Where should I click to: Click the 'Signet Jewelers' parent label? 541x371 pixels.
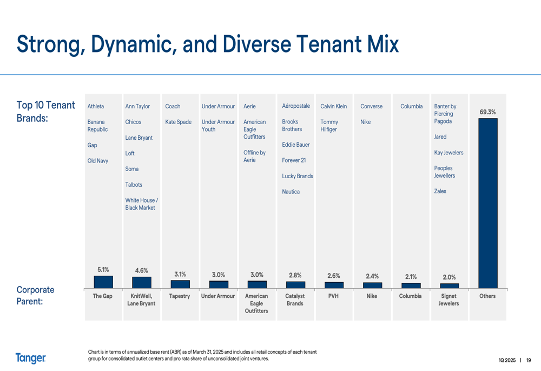point(448,300)
